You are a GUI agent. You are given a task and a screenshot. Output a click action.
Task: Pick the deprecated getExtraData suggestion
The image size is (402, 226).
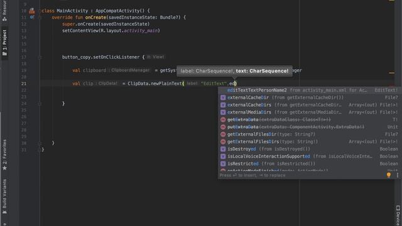309,120
